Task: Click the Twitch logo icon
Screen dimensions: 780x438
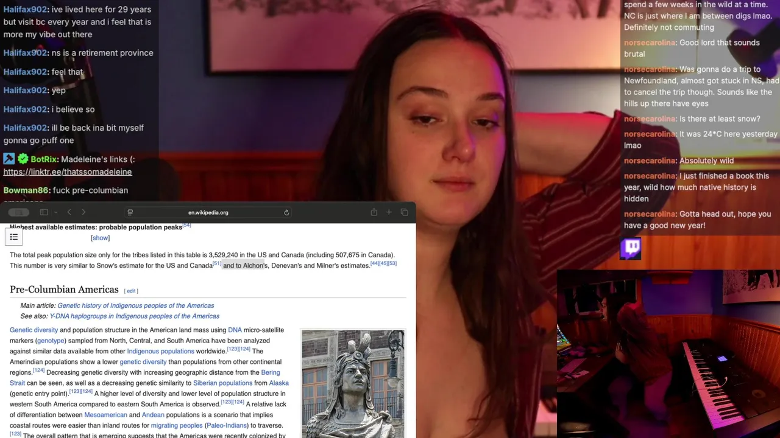Action: coord(631,248)
